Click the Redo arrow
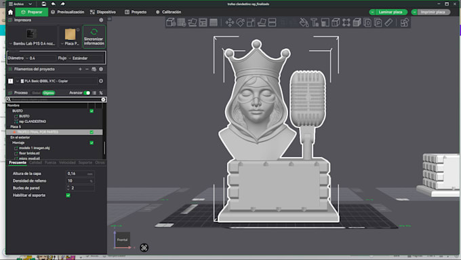Image resolution: width=461 pixels, height=260 pixels. (62, 4)
